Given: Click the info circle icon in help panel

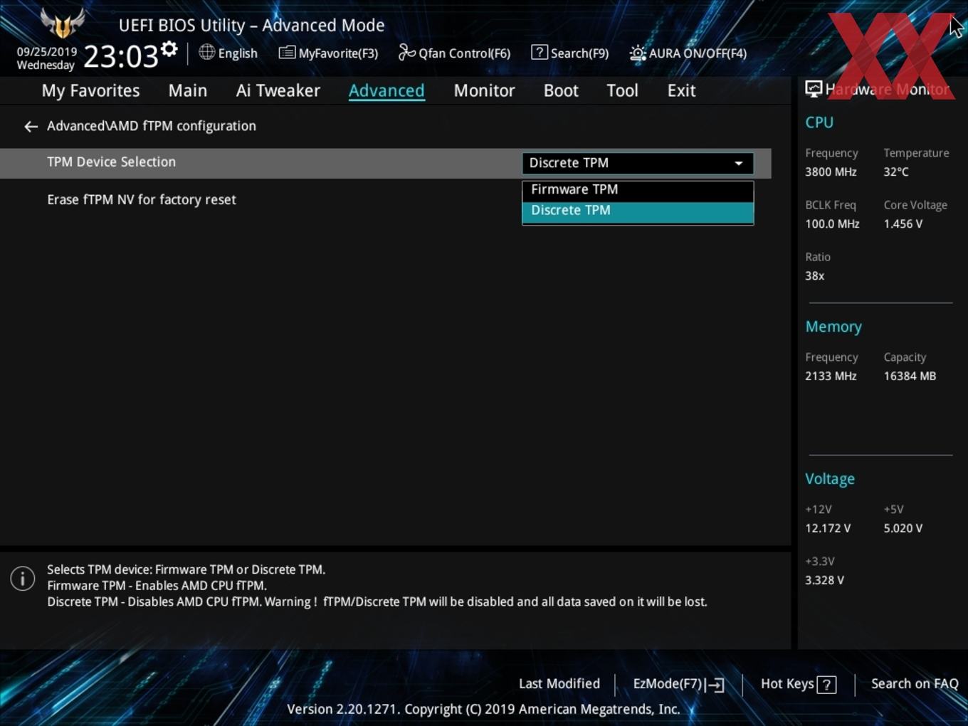Looking at the screenshot, I should [23, 578].
